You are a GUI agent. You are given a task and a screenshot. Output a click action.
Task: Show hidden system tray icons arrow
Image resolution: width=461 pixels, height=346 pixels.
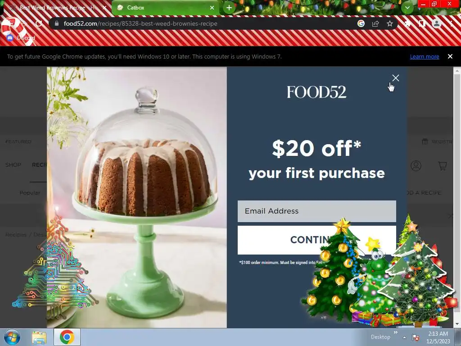(x=405, y=337)
